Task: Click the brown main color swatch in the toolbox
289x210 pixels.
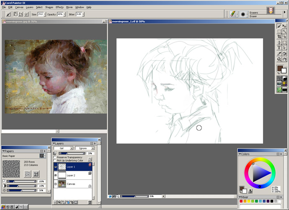Action: pyautogui.click(x=280, y=68)
